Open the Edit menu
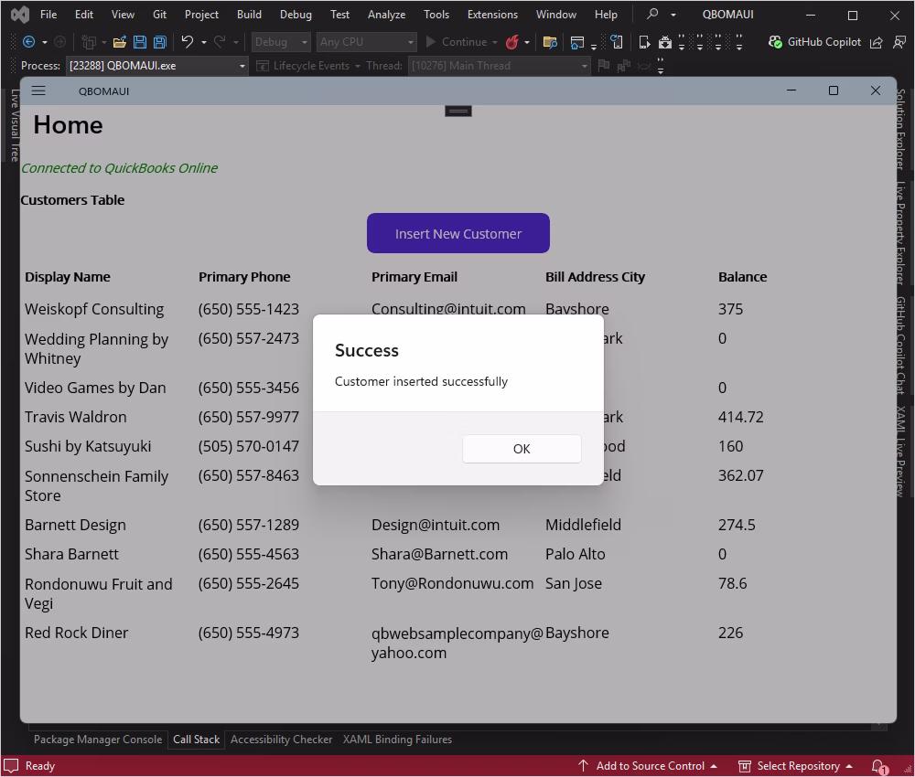The height and width of the screenshot is (777, 915). click(x=84, y=15)
